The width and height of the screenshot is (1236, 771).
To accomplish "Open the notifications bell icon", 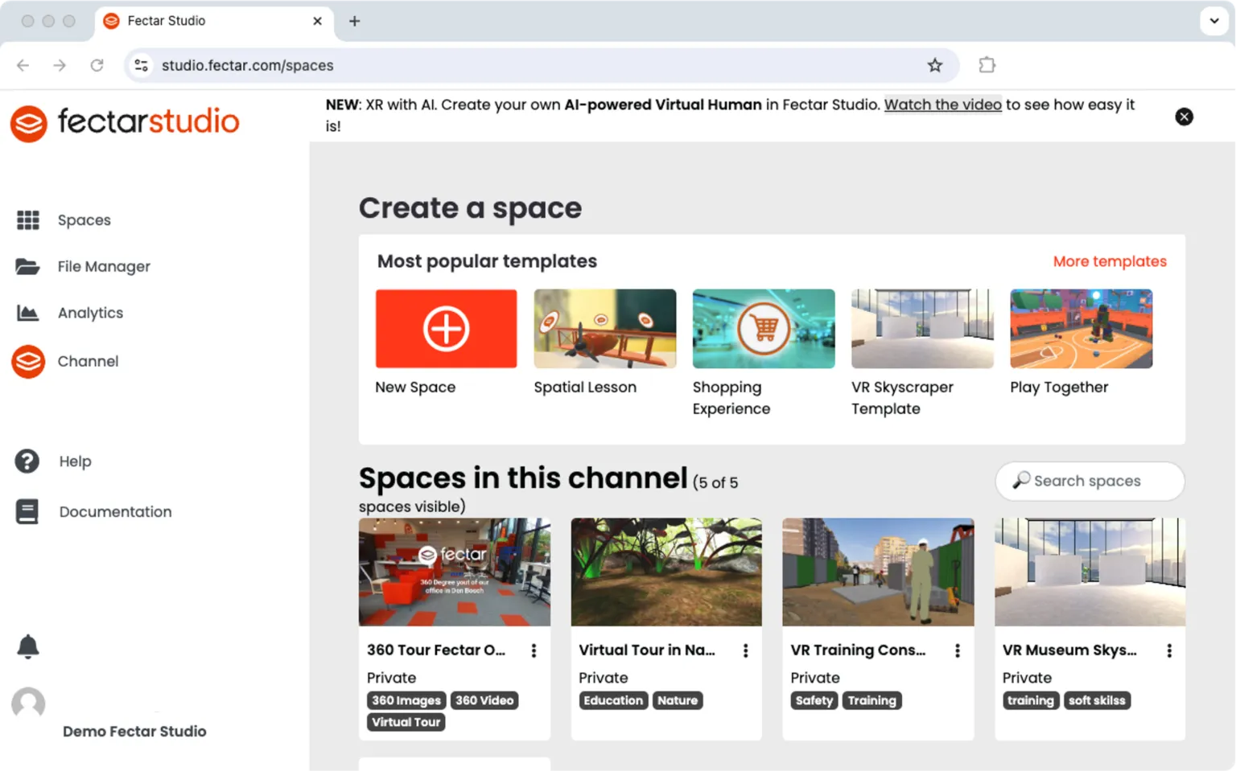I will coord(28,646).
